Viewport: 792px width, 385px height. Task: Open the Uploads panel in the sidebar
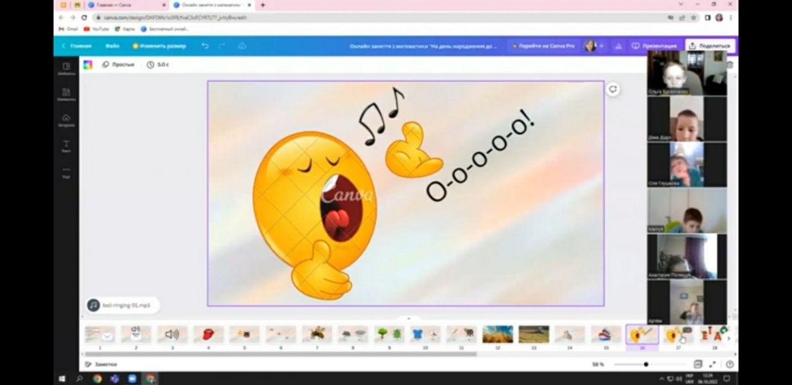(x=66, y=120)
